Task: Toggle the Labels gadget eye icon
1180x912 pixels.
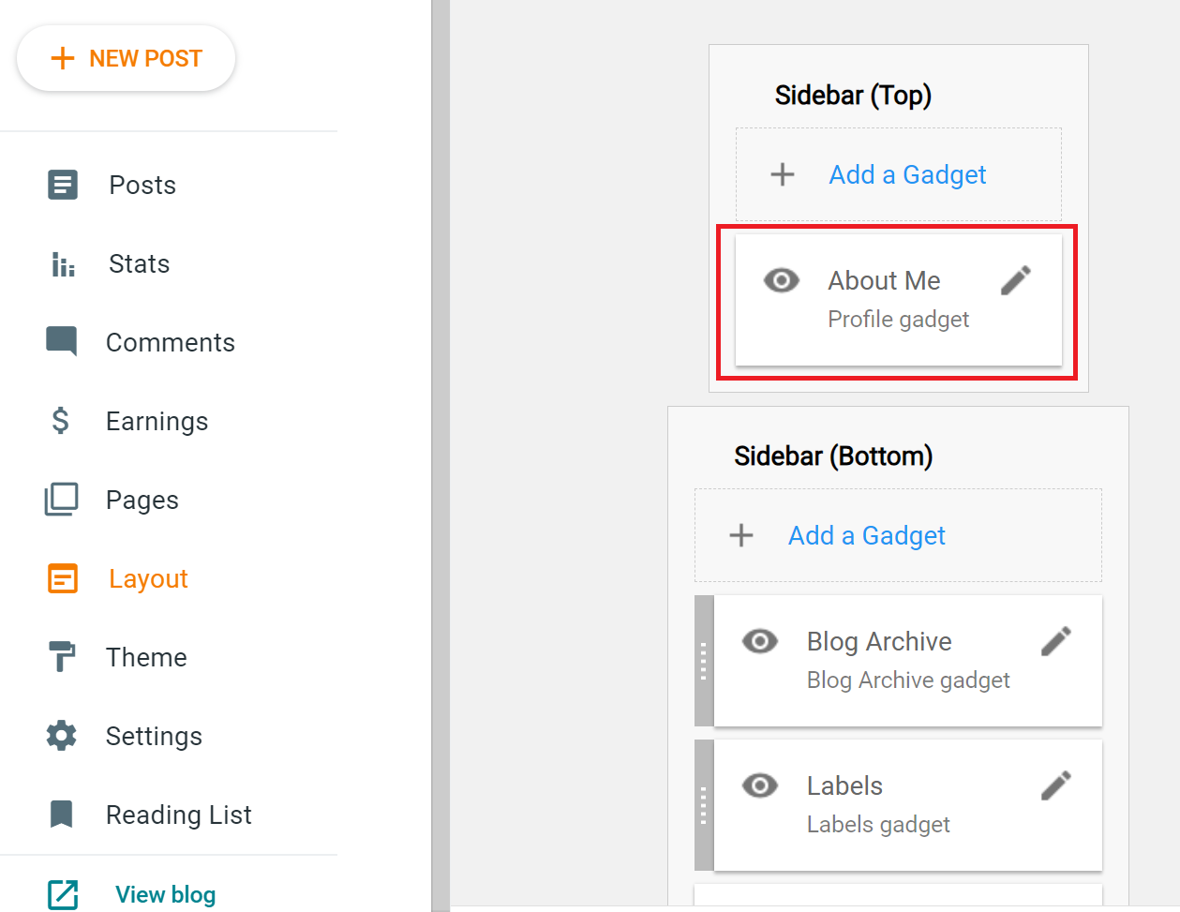Action: coord(760,785)
